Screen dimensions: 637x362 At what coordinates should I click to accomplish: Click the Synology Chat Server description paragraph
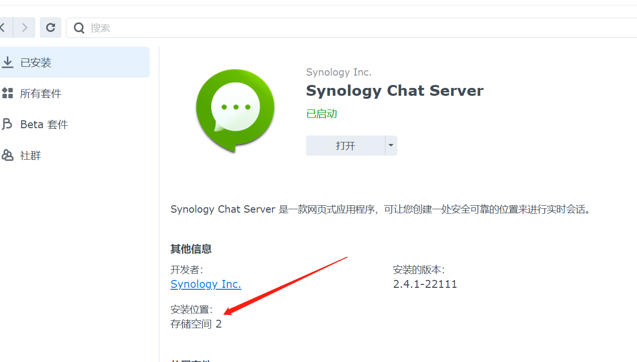pyautogui.click(x=381, y=209)
